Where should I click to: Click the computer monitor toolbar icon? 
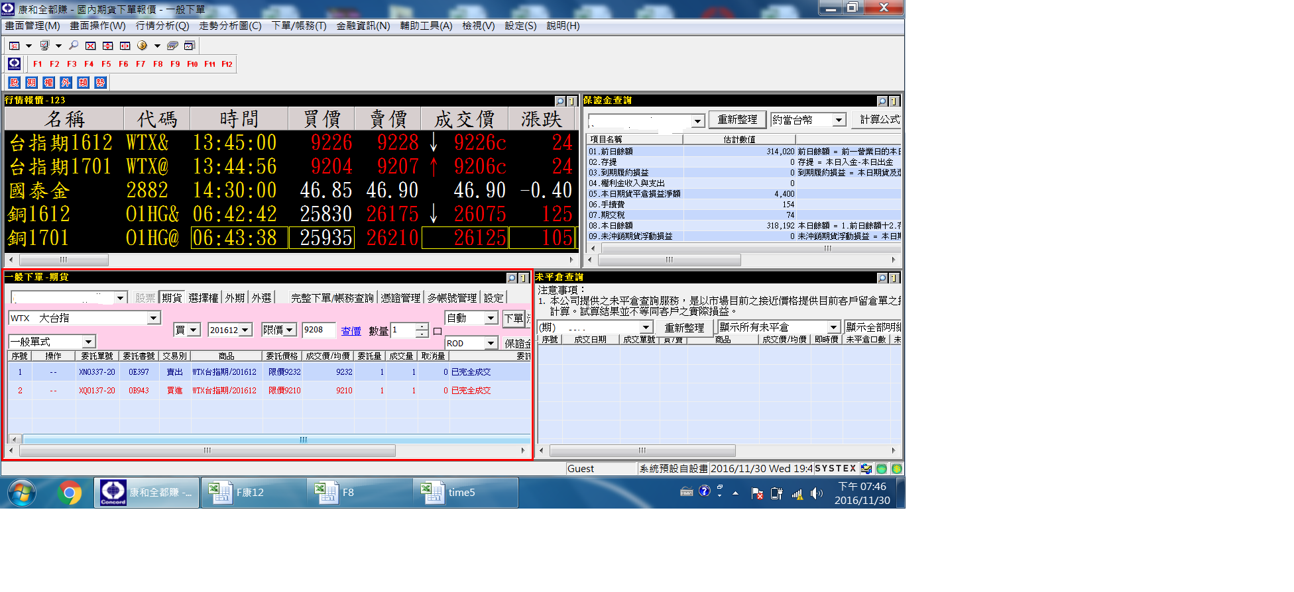click(x=44, y=46)
